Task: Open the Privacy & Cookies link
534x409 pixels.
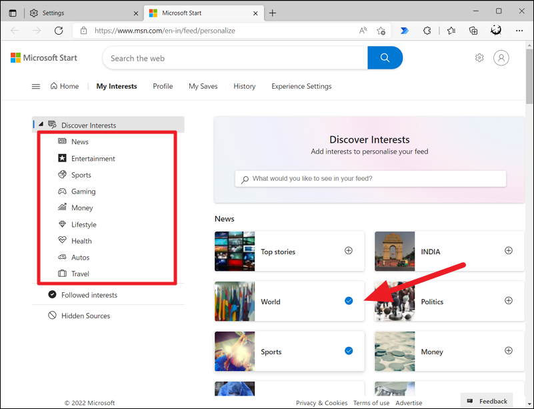Action: tap(321, 403)
